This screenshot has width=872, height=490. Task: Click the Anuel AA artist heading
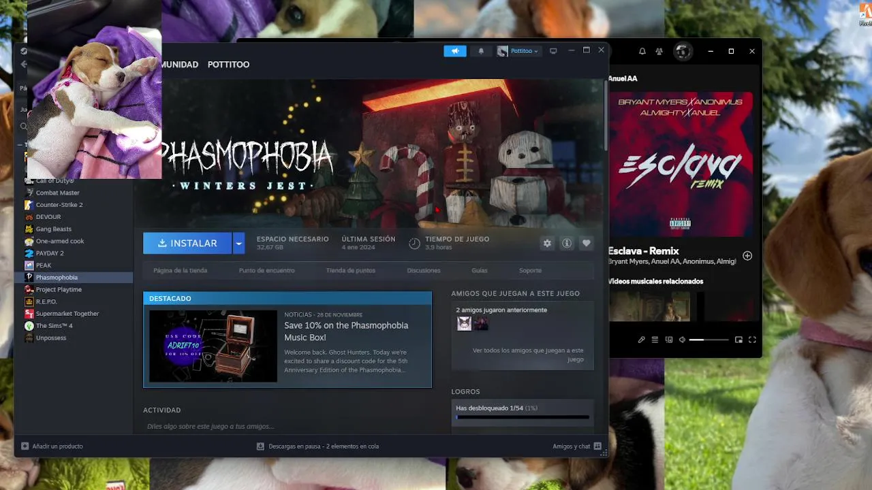[623, 78]
